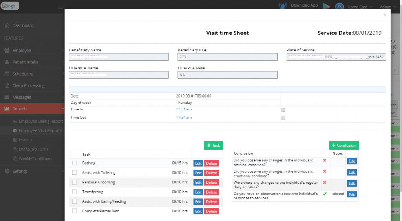Image resolution: width=402 pixels, height=221 pixels.
Task: Click green check for response to services
Action: tap(325, 194)
